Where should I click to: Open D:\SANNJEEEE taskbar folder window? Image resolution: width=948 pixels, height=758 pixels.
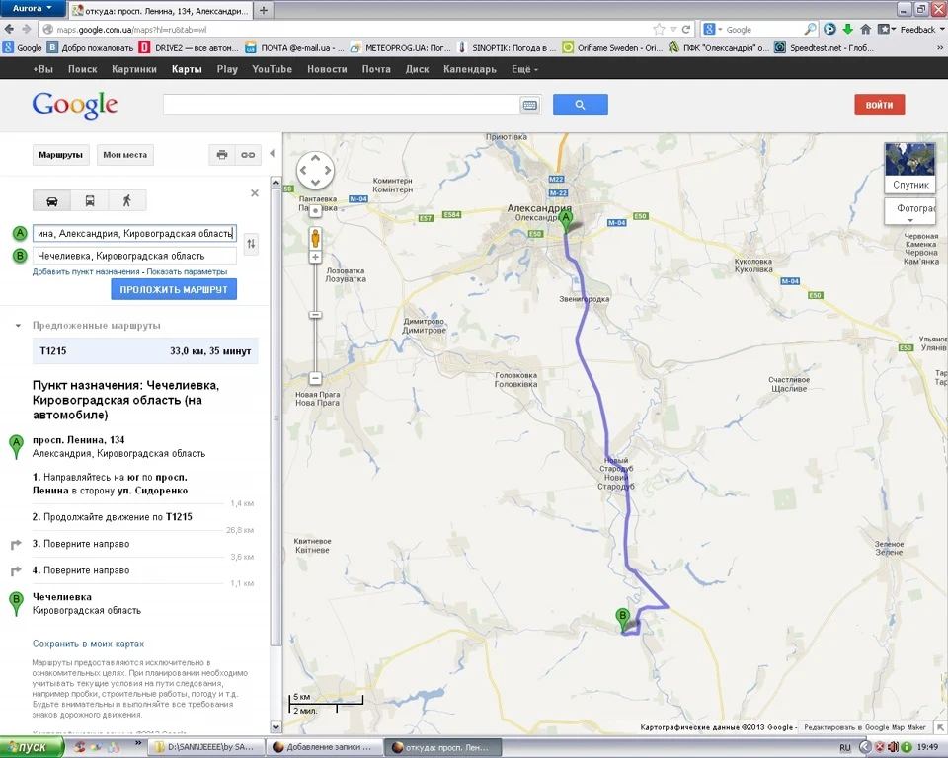pyautogui.click(x=206, y=747)
